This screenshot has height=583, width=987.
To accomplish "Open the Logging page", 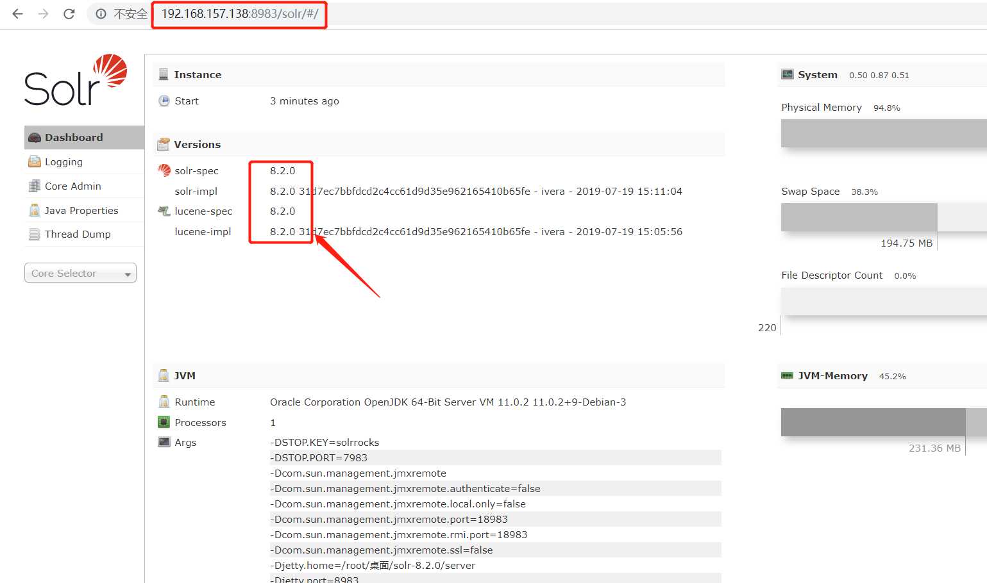I will click(84, 161).
